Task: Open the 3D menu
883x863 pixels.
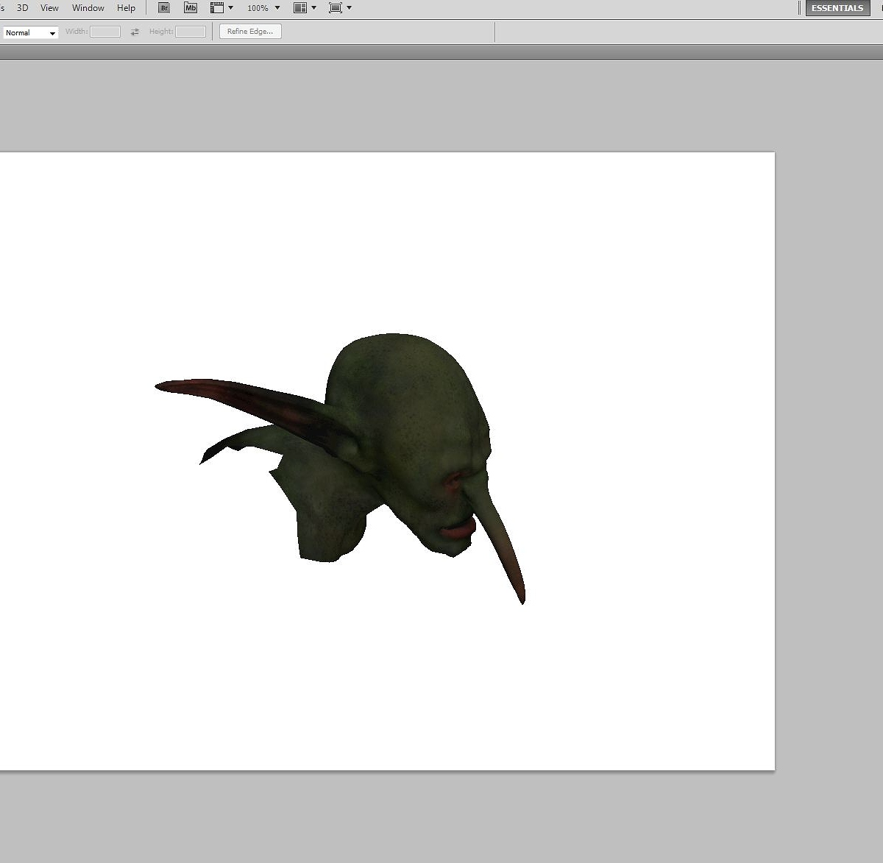Action: point(22,8)
